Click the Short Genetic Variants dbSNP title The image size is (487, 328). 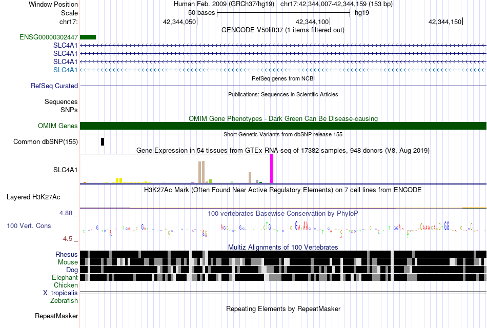tap(283, 134)
